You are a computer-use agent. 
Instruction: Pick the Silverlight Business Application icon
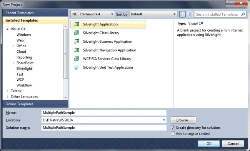pos(77,41)
